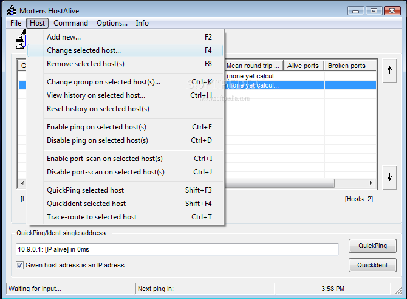The image size is (407, 299).
Task: Click the horizontal scrollbar right arrow
Action: [x=371, y=183]
